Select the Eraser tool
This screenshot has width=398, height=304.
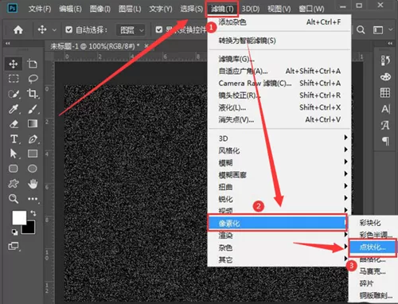pyautogui.click(x=14, y=124)
